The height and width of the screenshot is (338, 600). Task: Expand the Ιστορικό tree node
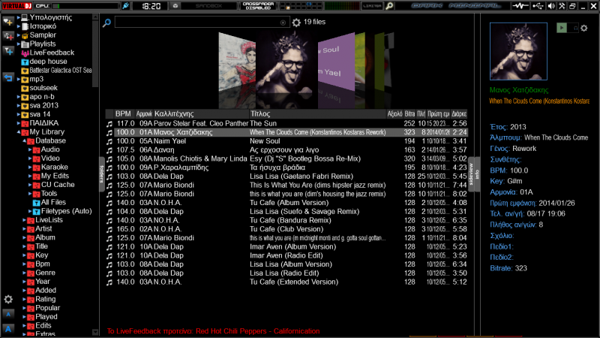(18, 26)
